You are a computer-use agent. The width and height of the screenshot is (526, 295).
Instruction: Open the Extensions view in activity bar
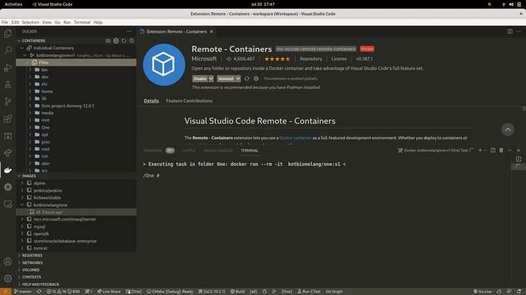point(8,119)
